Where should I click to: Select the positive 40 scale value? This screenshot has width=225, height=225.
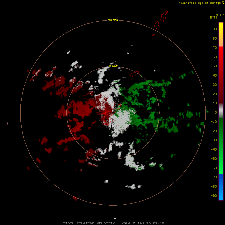215,75
